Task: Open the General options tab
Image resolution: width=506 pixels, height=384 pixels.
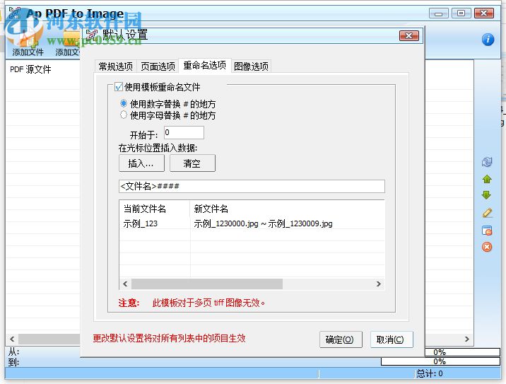Action: click(115, 66)
